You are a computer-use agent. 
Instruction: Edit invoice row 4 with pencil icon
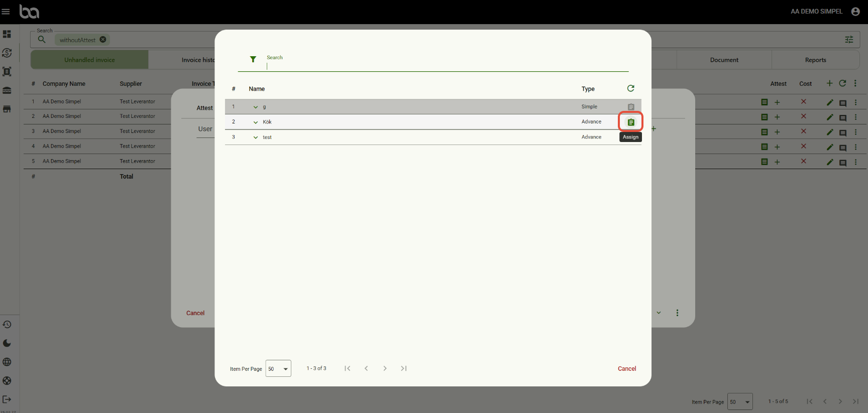[830, 147]
